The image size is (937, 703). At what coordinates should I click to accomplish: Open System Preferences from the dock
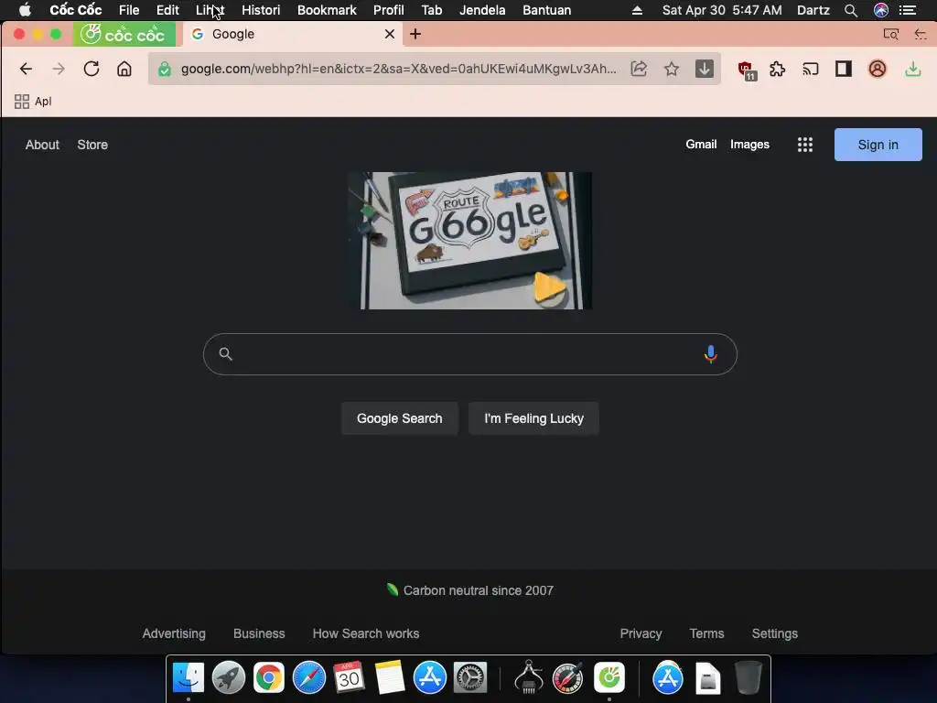(470, 678)
